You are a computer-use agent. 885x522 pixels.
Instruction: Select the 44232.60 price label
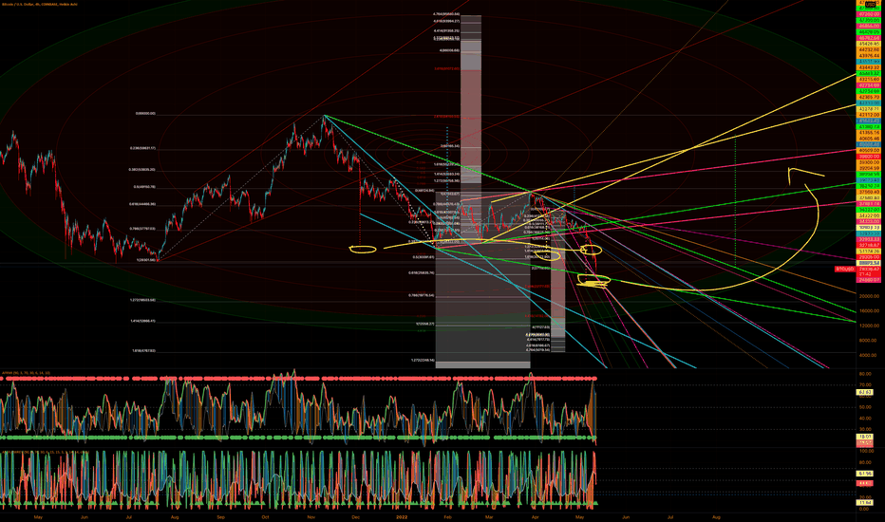click(869, 49)
